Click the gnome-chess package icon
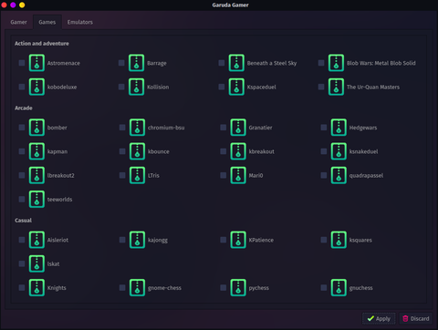This screenshot has height=330, width=438. (137, 288)
